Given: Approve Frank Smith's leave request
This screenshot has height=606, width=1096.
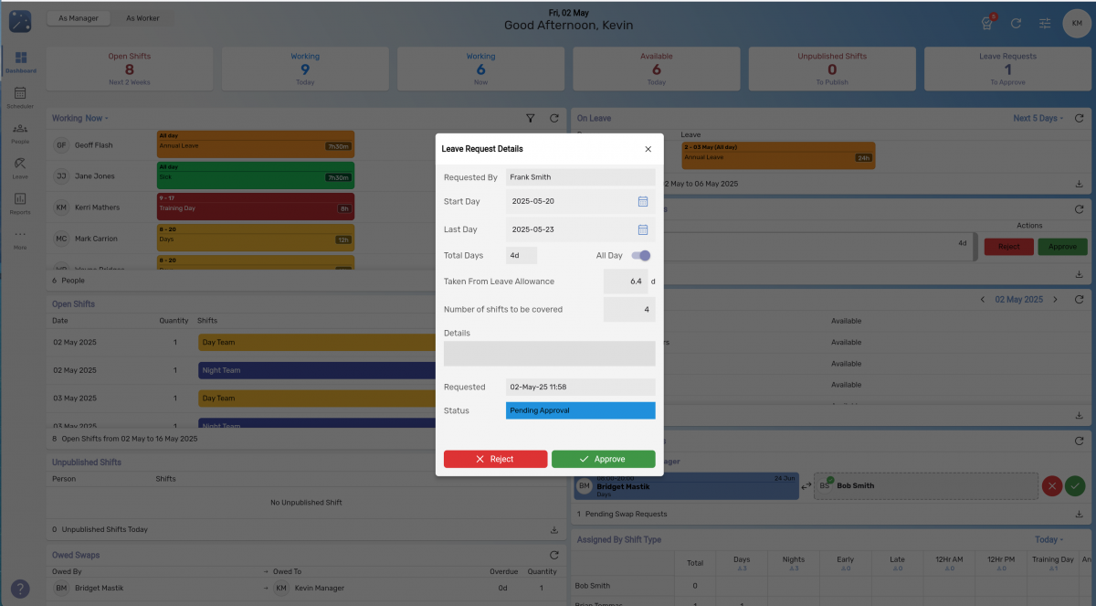Looking at the screenshot, I should pyautogui.click(x=603, y=459).
